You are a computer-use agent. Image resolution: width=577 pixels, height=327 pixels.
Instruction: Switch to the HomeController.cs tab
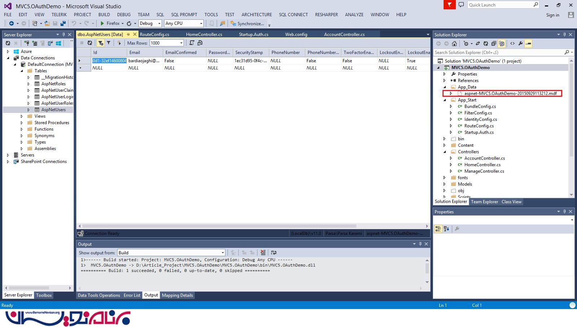[204, 35]
